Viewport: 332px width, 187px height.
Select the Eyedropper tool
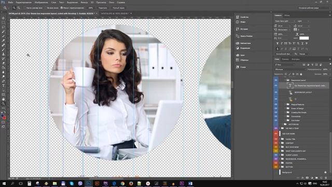3,41
